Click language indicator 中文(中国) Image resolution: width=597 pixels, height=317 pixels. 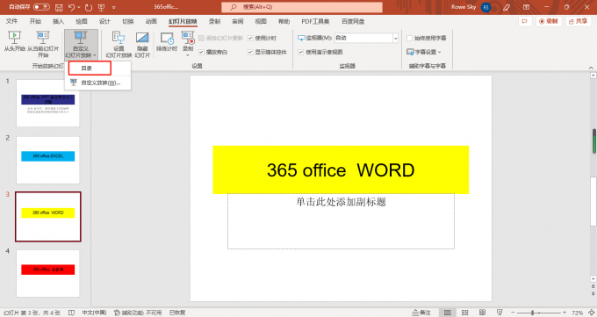click(94, 313)
